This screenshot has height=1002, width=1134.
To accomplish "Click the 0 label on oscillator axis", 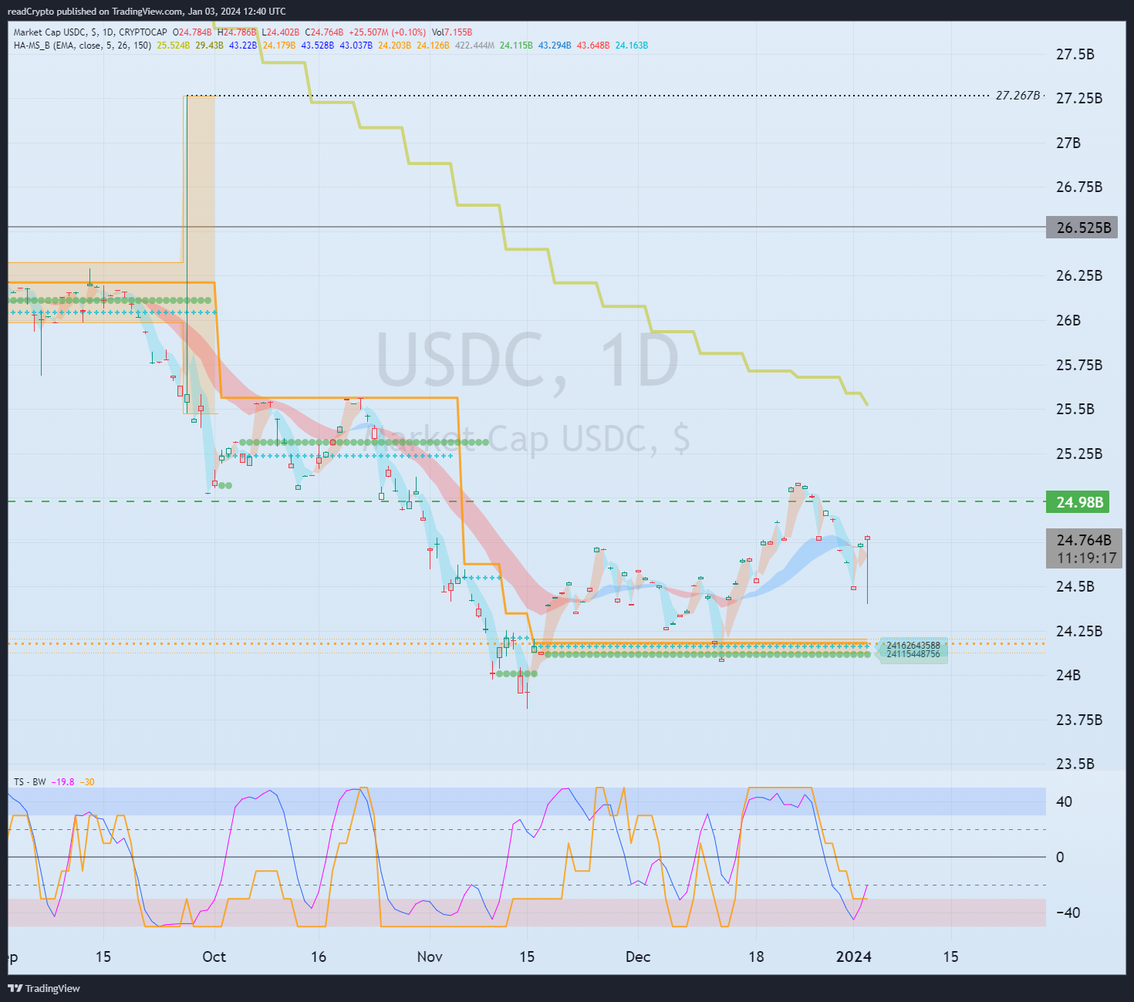I will 1060,857.
